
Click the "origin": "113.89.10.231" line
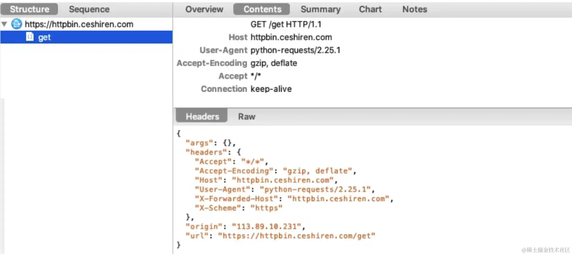click(245, 227)
